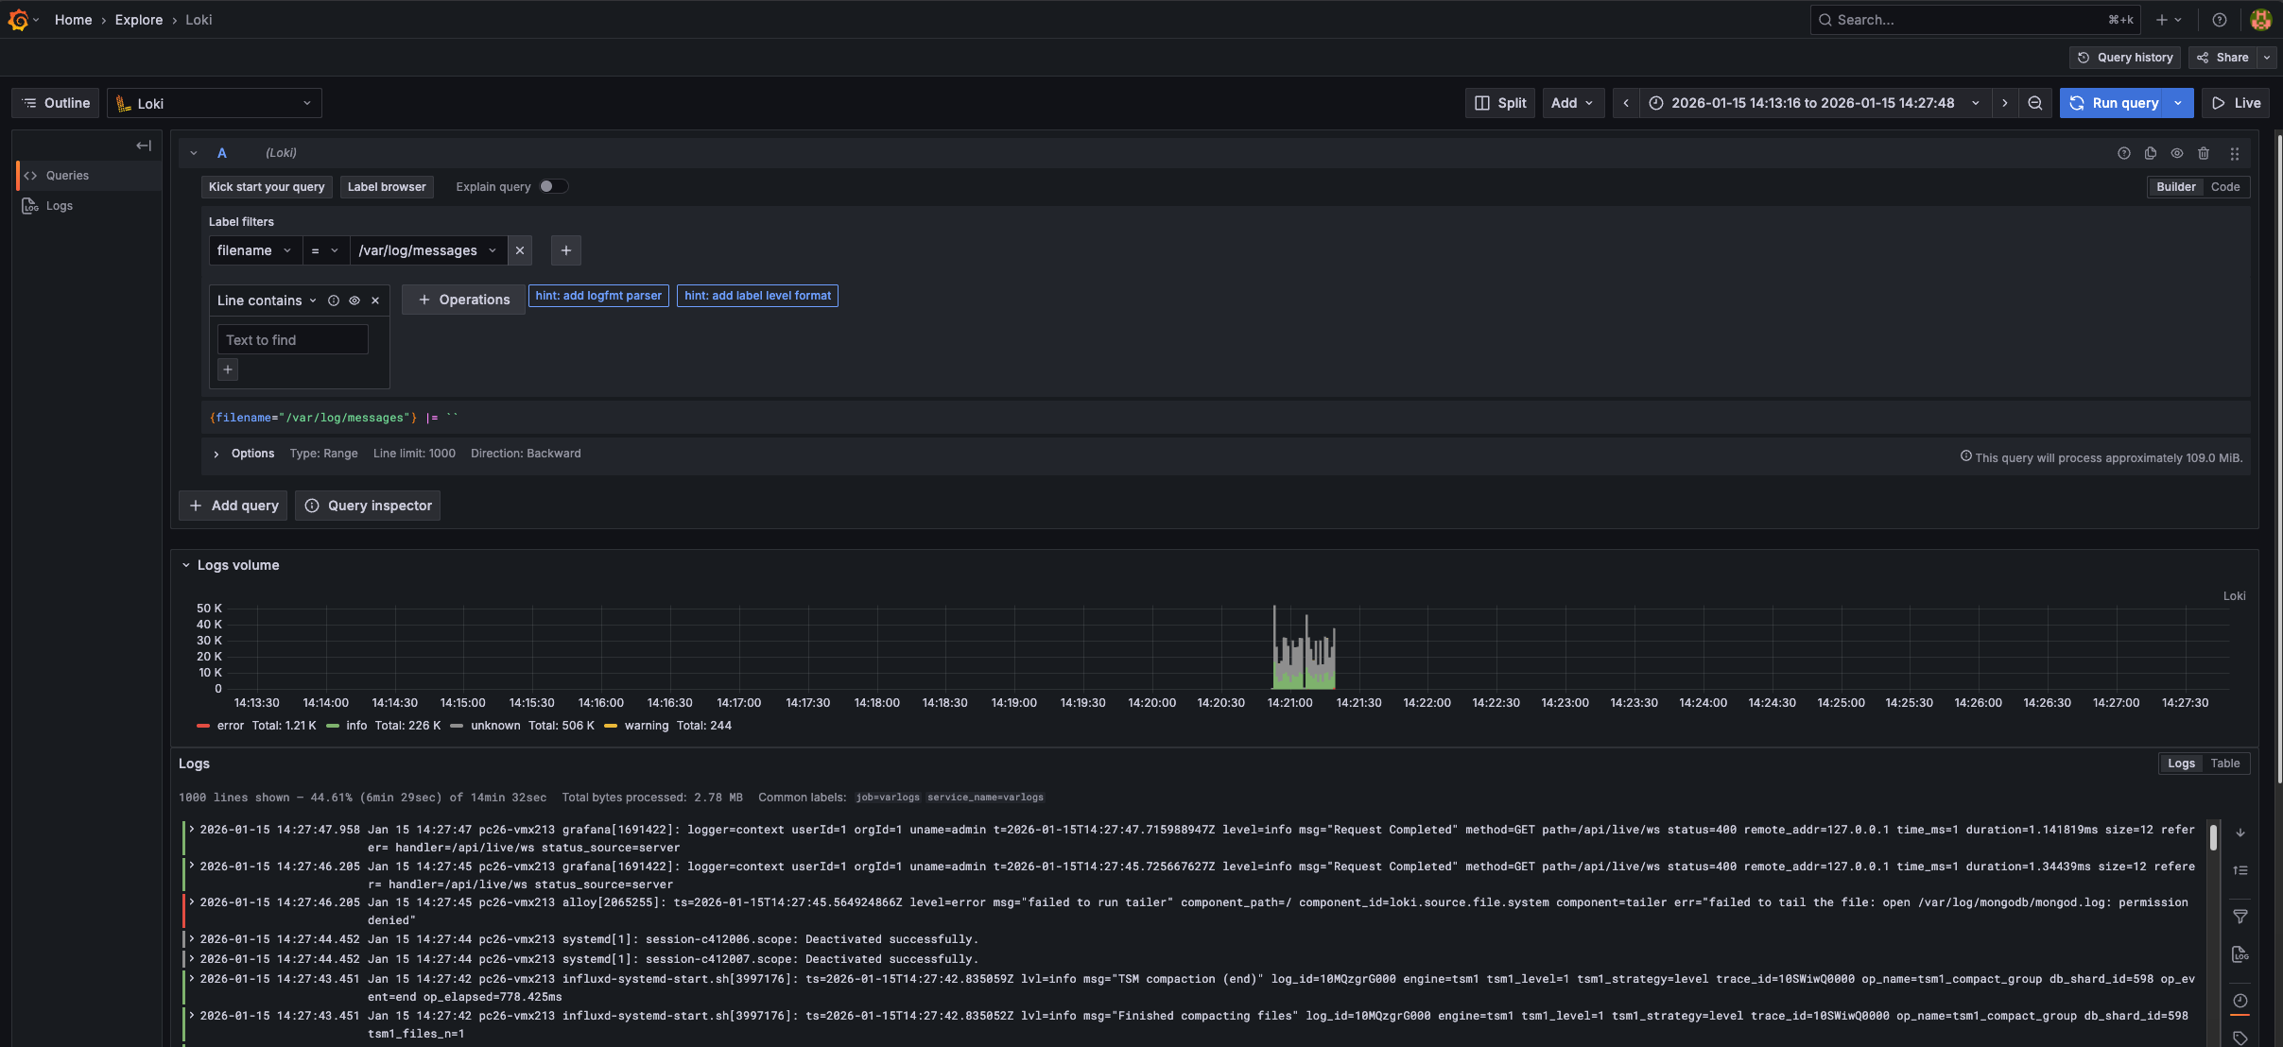2283x1047 pixels.
Task: Collapse the Logs volume panel
Action: coord(186,565)
